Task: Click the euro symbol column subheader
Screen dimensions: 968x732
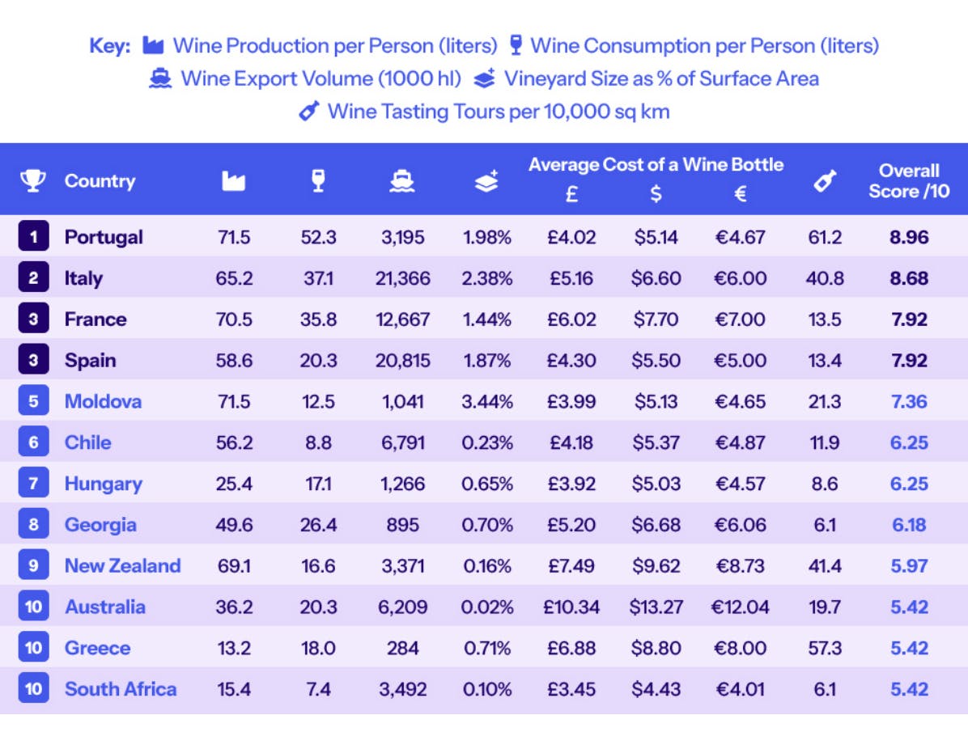Action: click(x=740, y=194)
